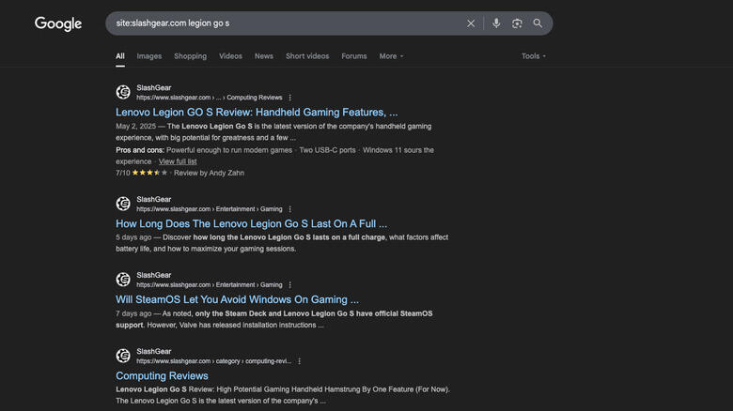Open the Computing Reviews category link
Screen dimensions: 733x411
tap(162, 375)
